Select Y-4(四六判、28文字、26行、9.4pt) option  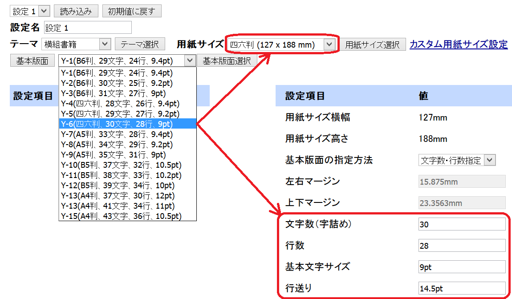coord(127,104)
